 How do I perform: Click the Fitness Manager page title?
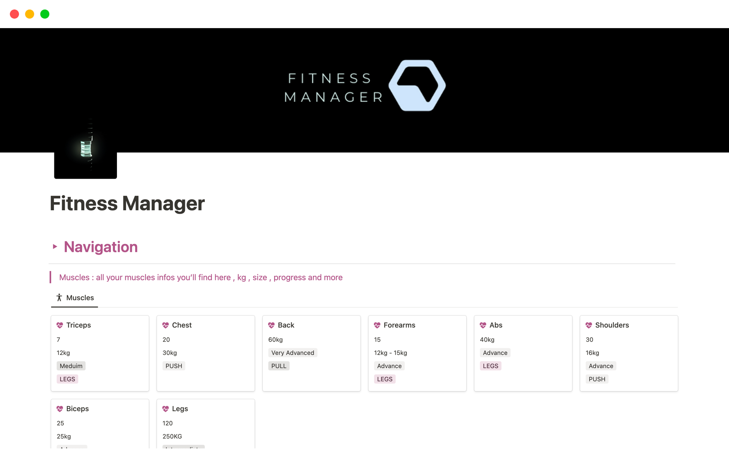point(127,203)
